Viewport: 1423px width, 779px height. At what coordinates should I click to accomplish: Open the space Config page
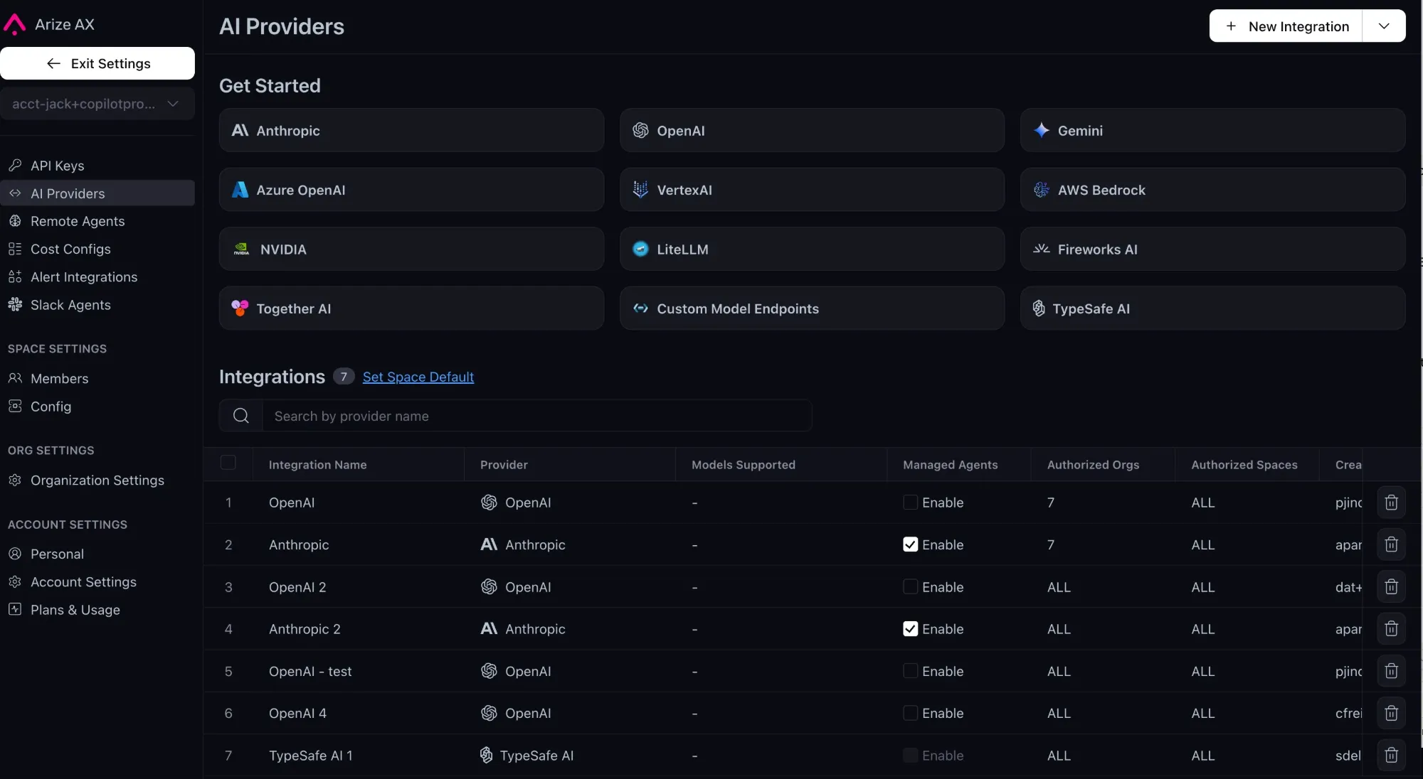tap(97, 407)
